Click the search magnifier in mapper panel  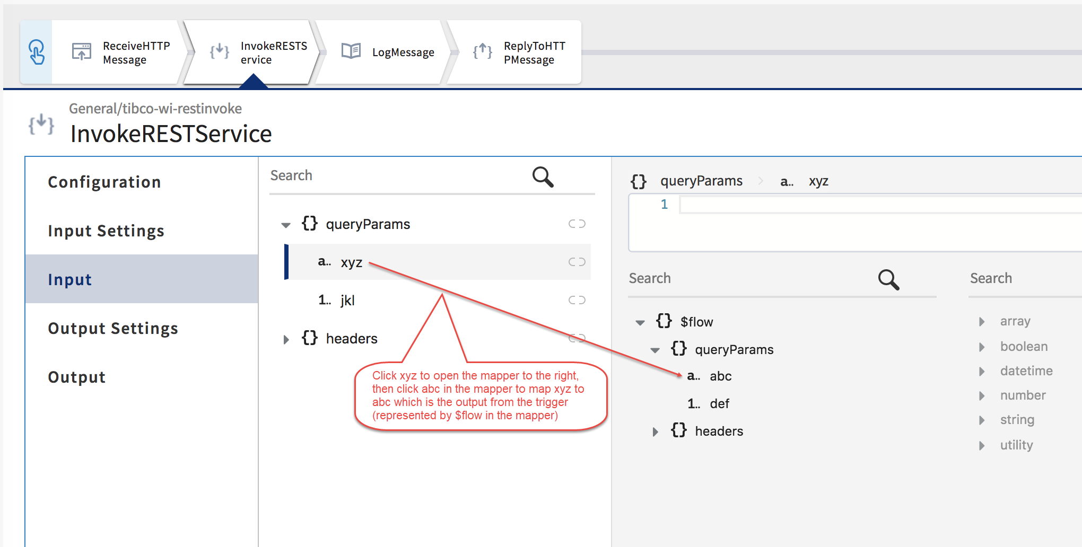coord(888,279)
